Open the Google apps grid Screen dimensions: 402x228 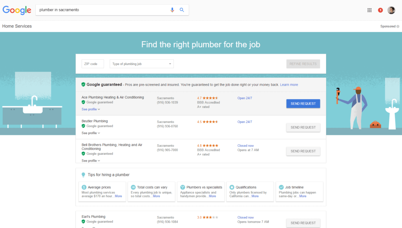coord(369,10)
